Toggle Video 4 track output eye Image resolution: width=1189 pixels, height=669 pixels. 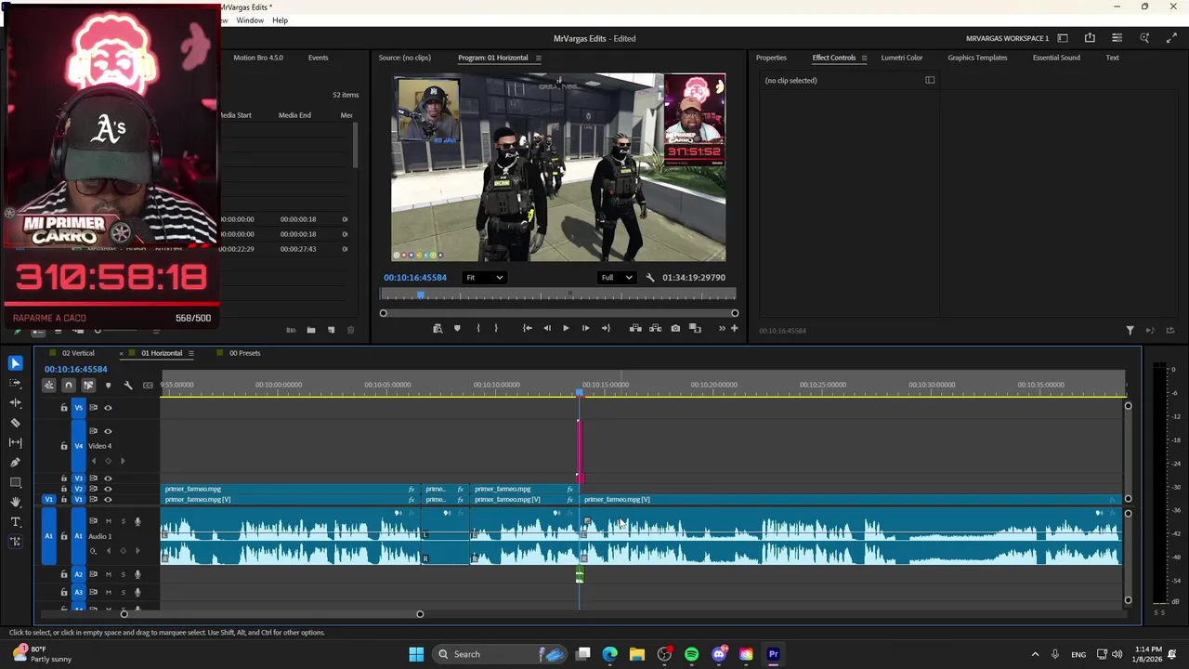pyautogui.click(x=108, y=431)
